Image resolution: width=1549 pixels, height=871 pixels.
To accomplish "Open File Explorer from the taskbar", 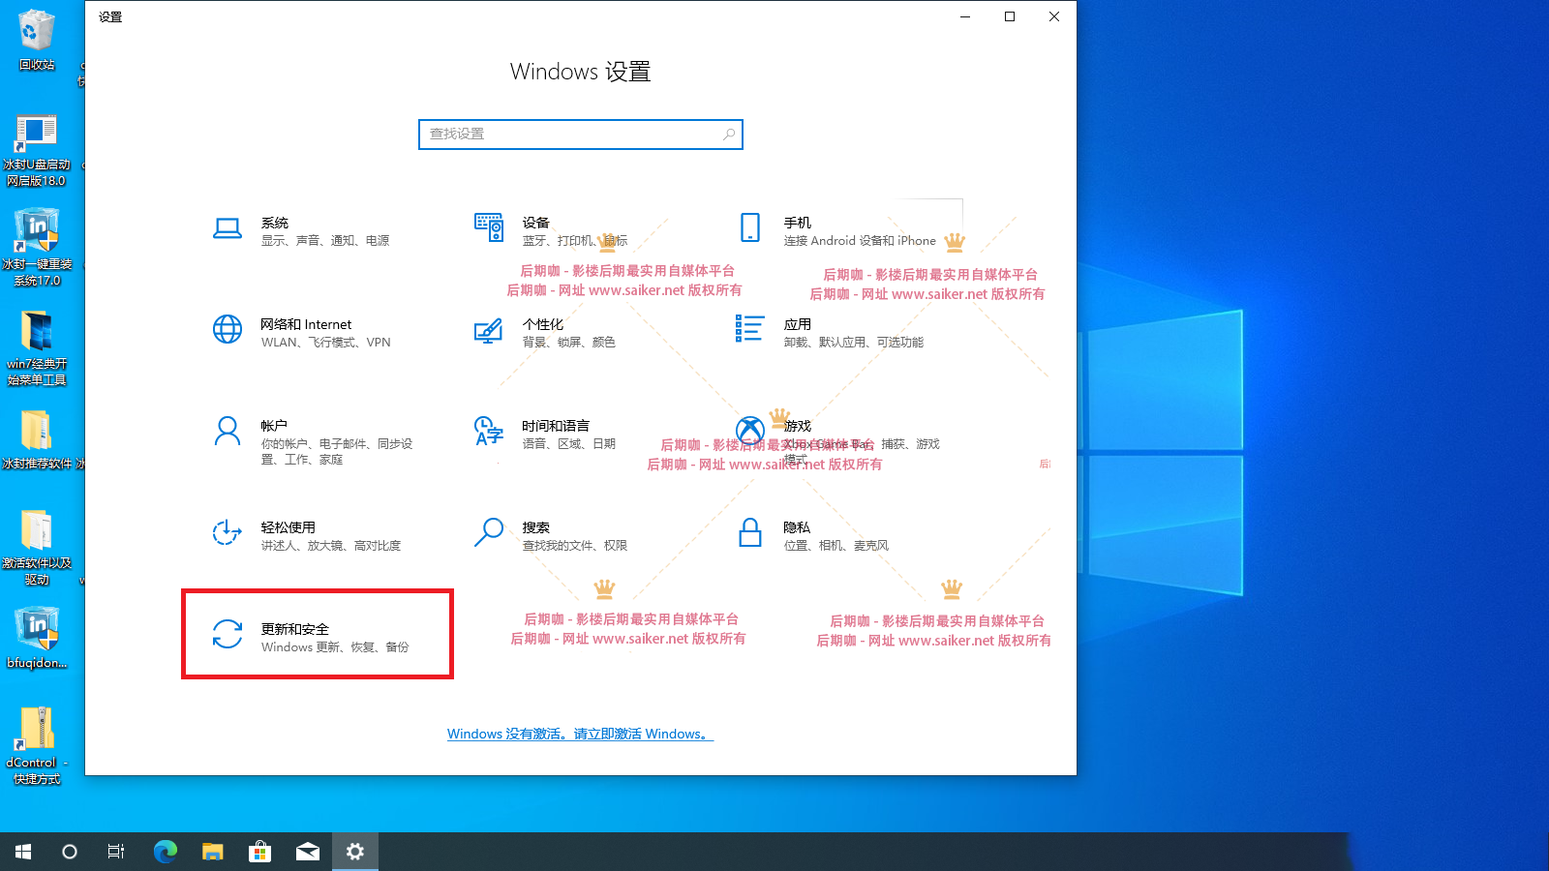I will click(x=213, y=852).
